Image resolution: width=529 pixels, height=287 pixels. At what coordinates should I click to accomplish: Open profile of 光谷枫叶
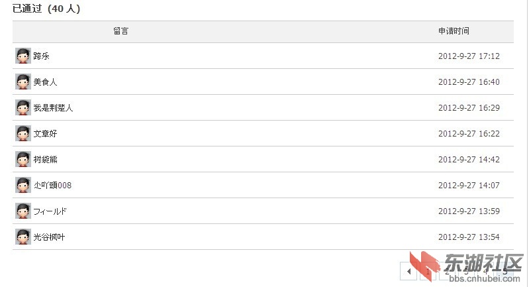(49, 237)
